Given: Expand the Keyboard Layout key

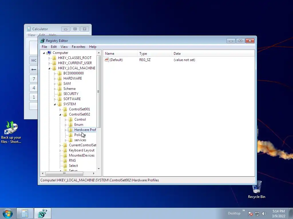Looking at the screenshot, I should (60, 151).
